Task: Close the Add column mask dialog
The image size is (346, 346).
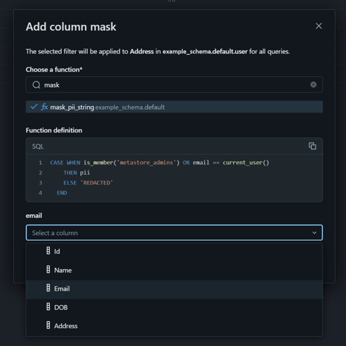Action: (x=318, y=26)
